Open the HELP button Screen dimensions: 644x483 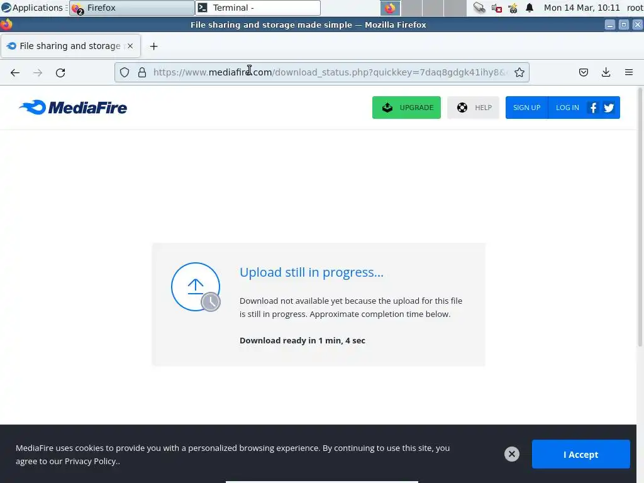(473, 108)
